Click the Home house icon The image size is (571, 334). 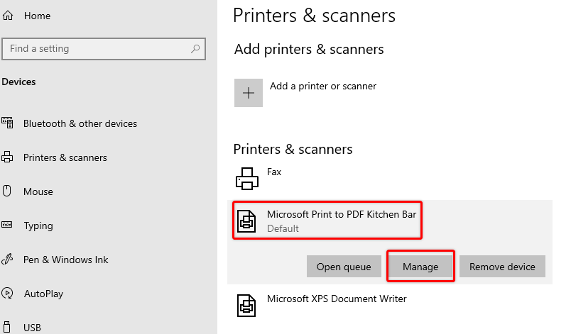[x=8, y=16]
